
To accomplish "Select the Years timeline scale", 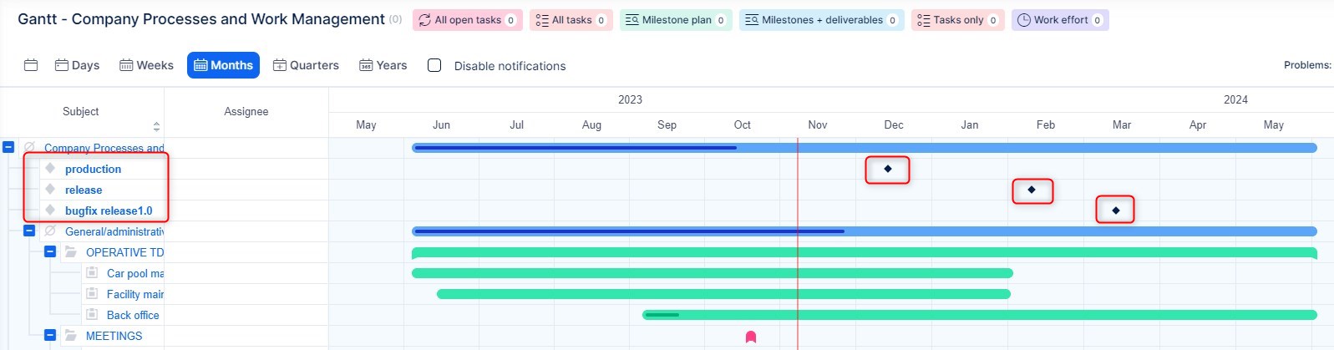I will [383, 65].
